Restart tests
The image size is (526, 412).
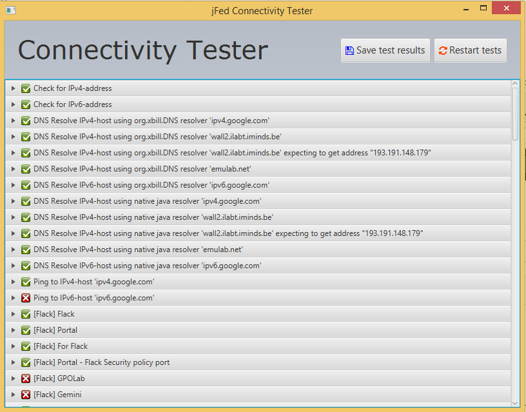[x=471, y=50]
